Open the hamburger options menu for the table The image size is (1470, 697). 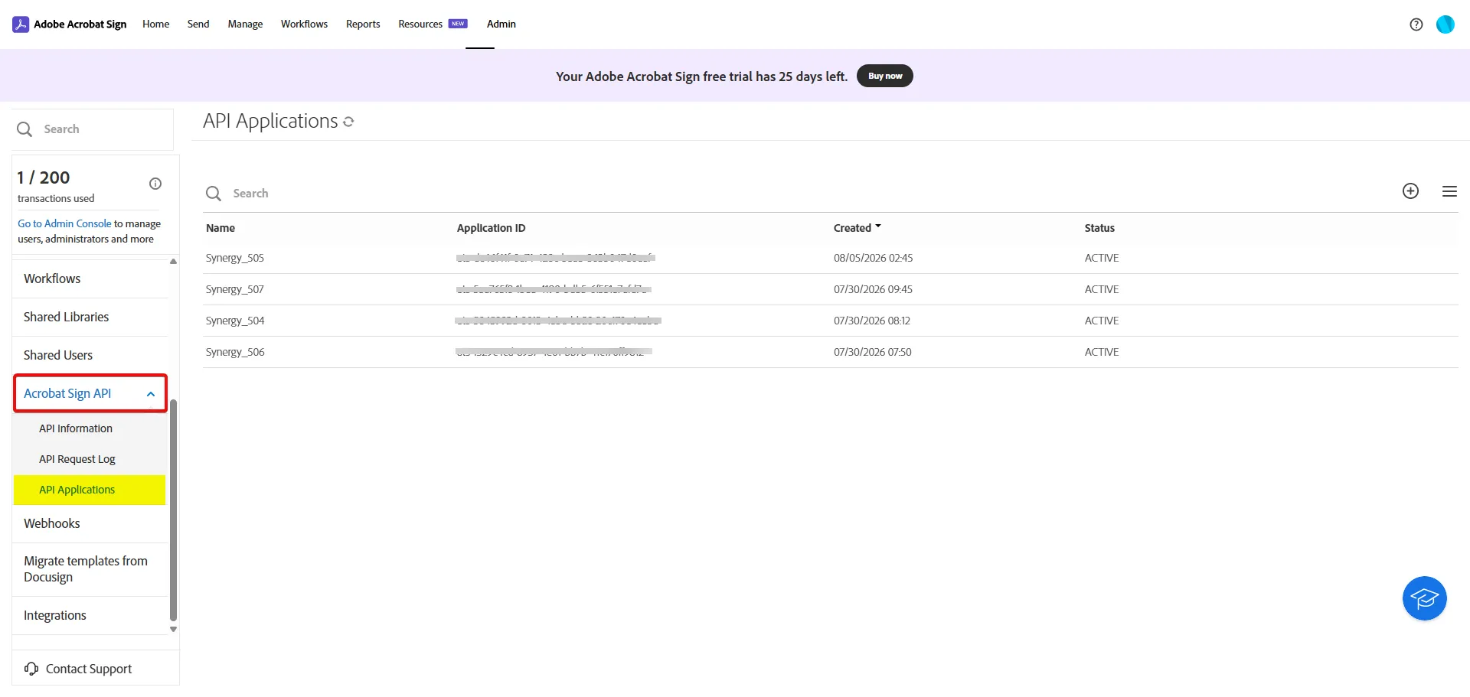click(x=1449, y=191)
